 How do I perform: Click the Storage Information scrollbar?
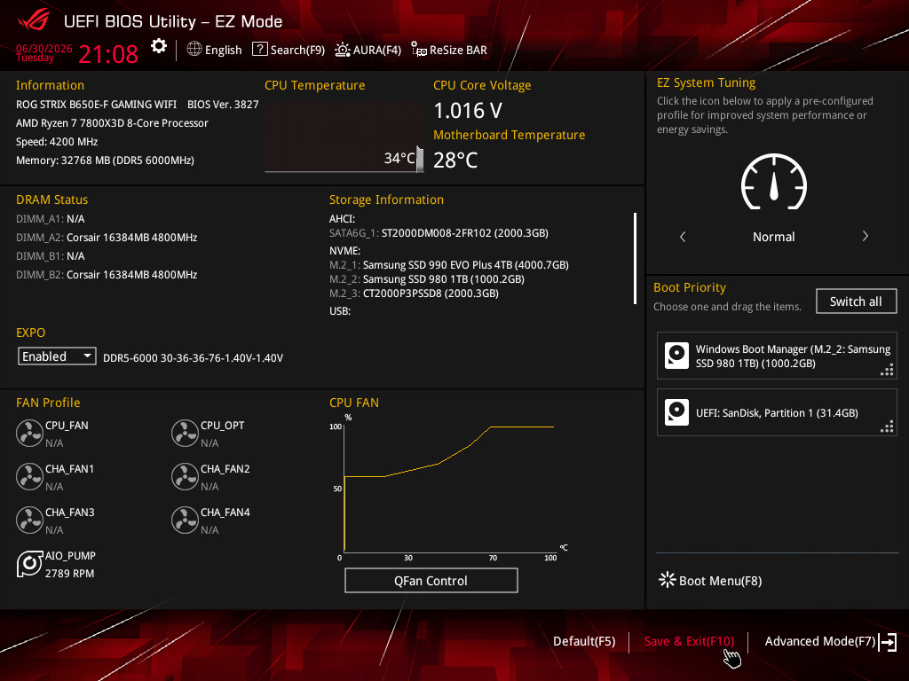point(636,258)
